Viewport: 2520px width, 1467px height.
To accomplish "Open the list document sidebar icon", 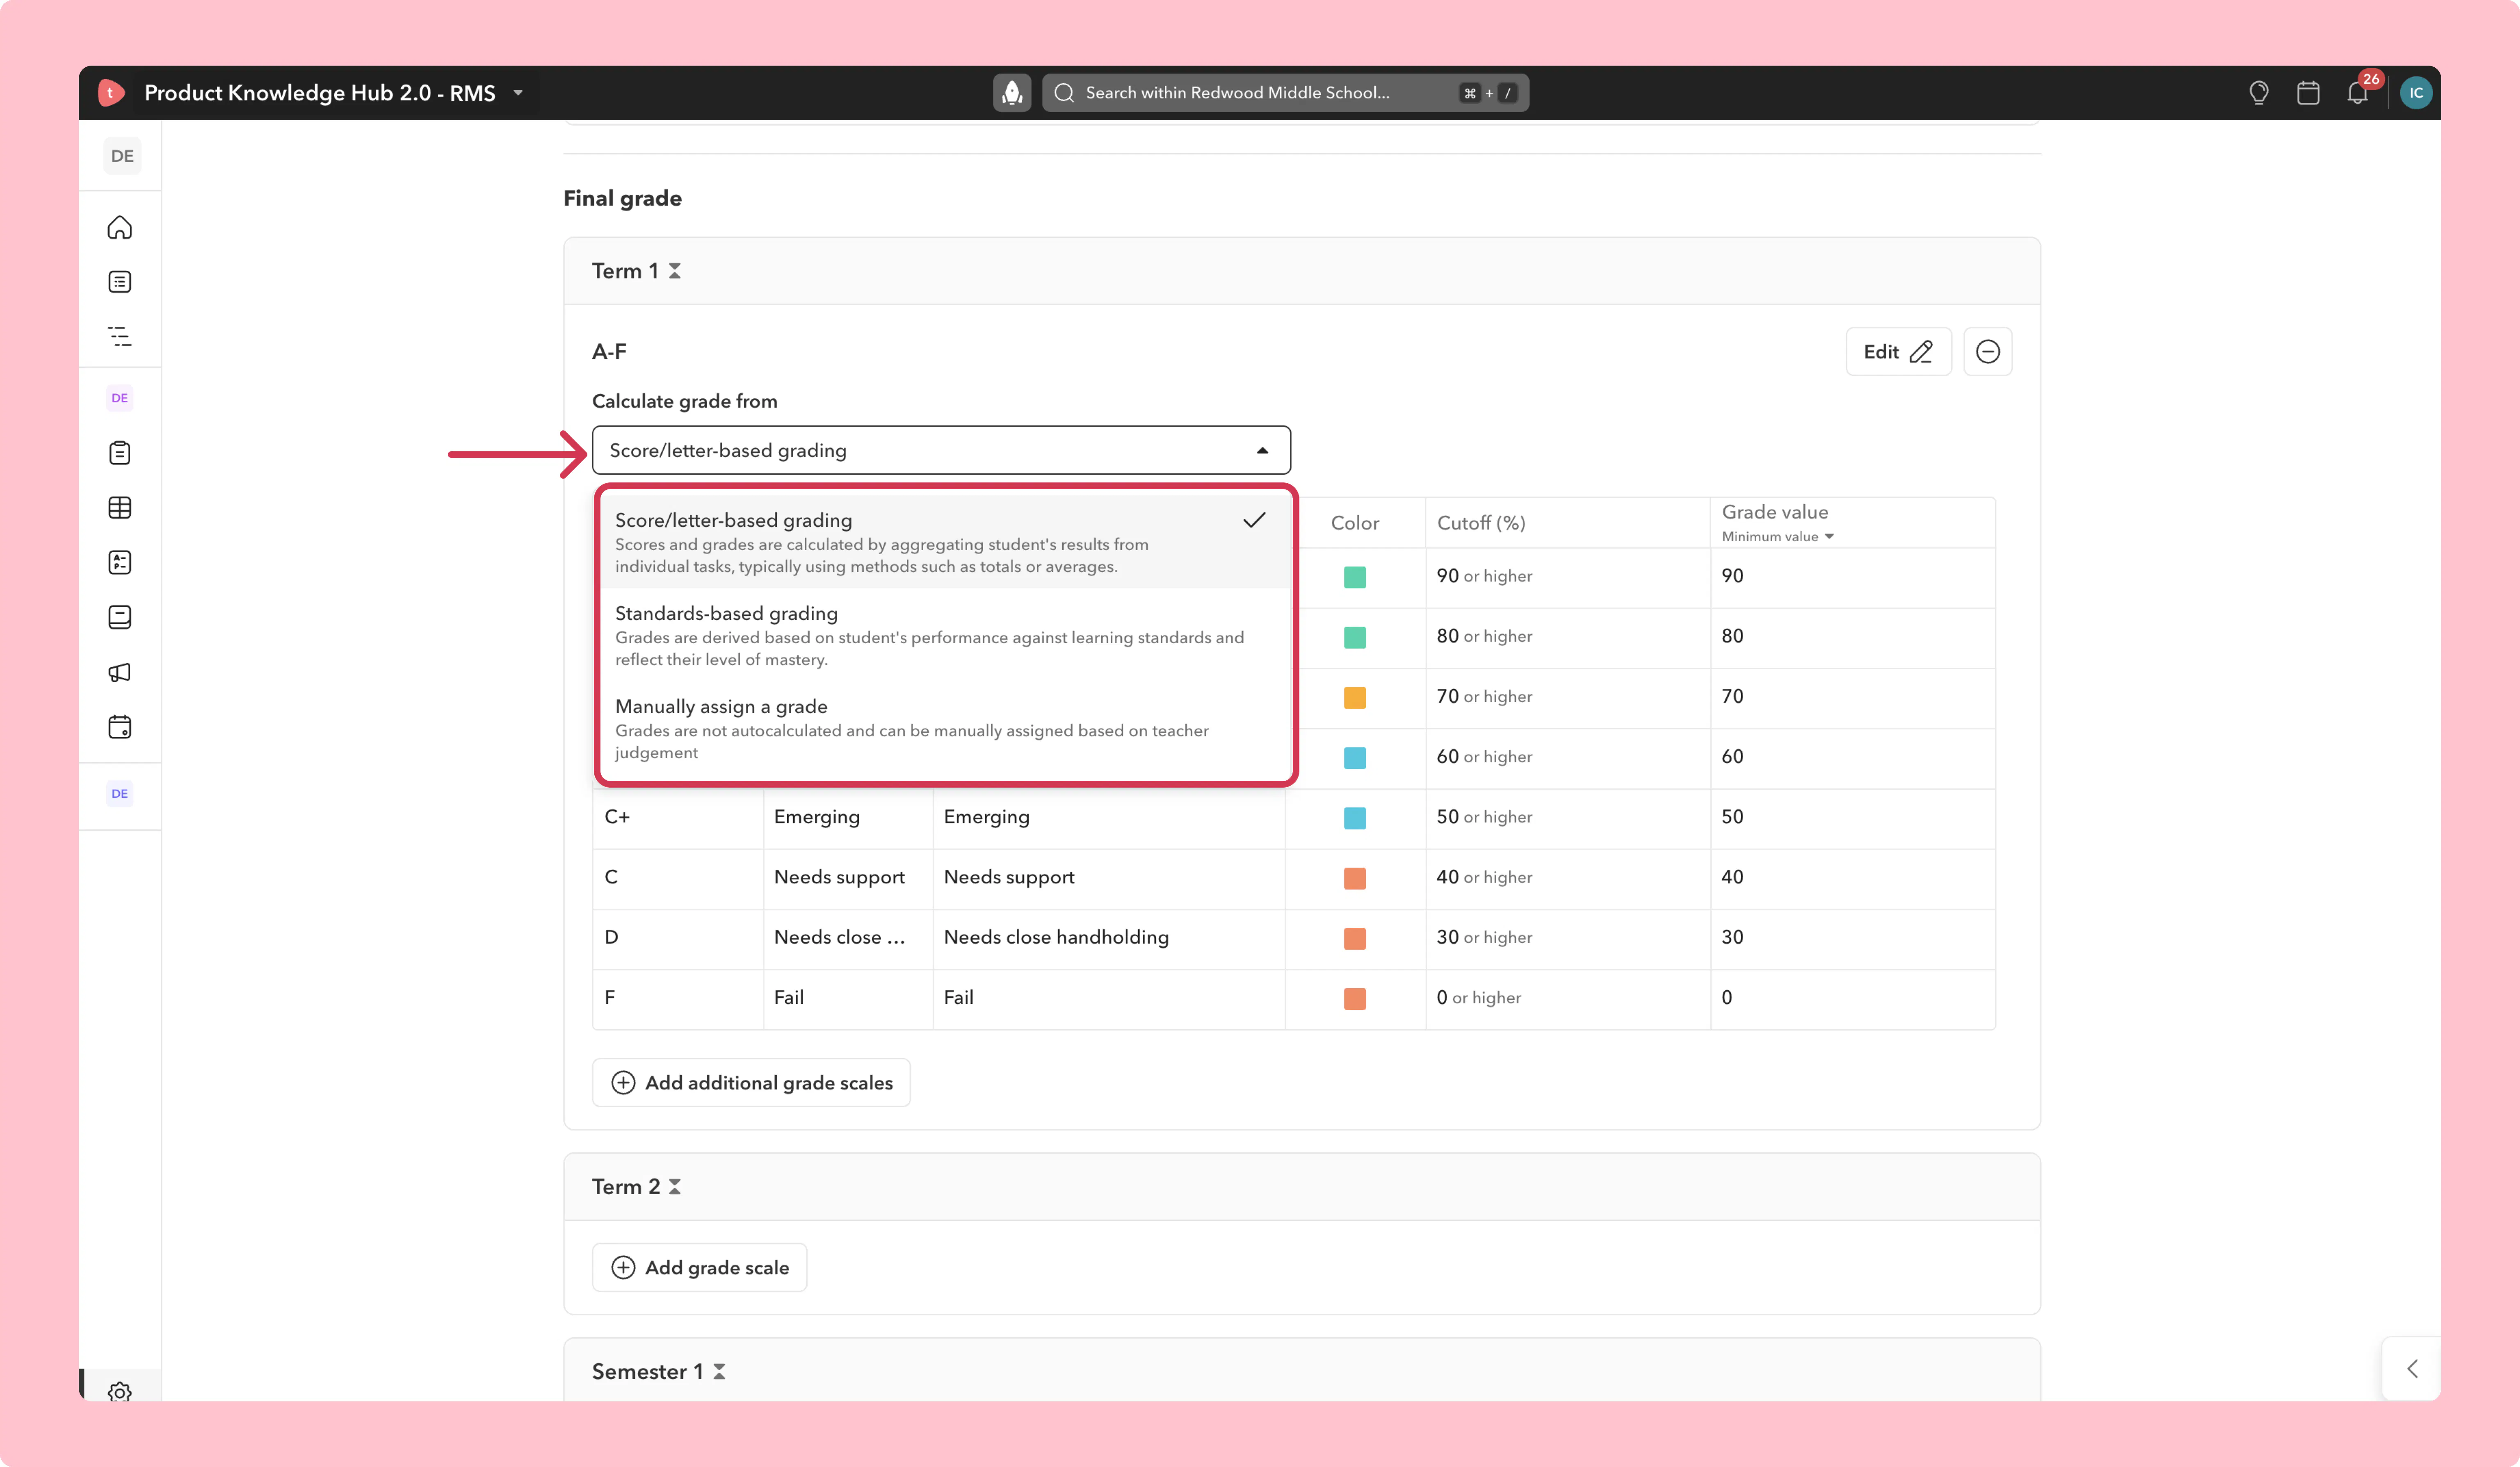I will 120,282.
